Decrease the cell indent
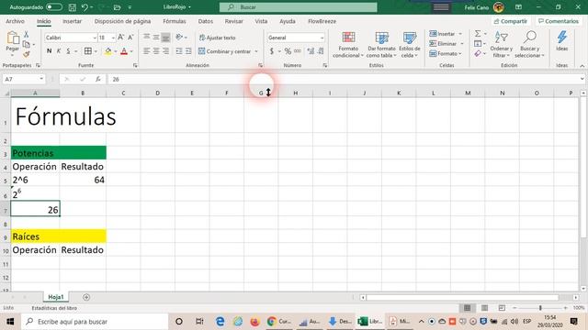The image size is (588, 330). tap(179, 51)
